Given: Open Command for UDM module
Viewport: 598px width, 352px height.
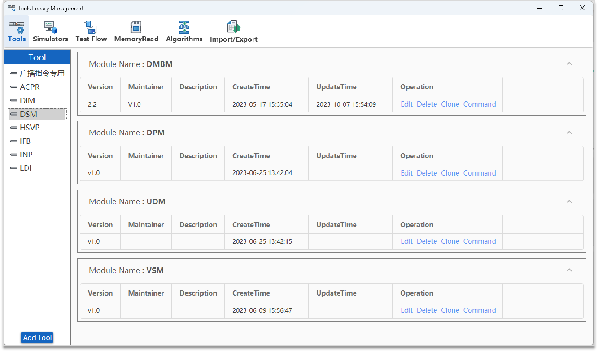Looking at the screenshot, I should coord(480,241).
